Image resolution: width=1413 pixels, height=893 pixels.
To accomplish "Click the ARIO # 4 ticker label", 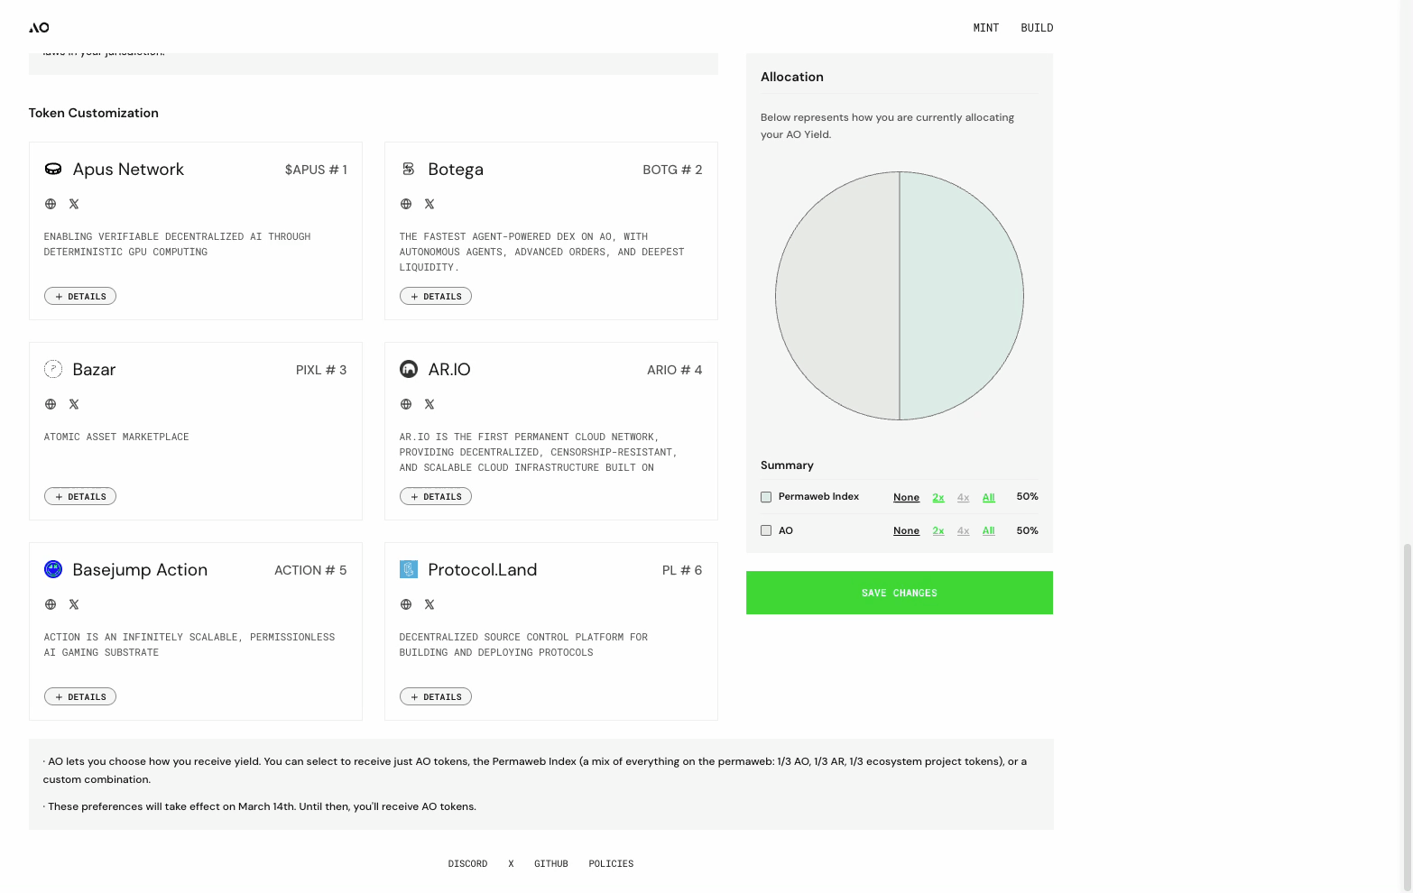I will [x=674, y=370].
